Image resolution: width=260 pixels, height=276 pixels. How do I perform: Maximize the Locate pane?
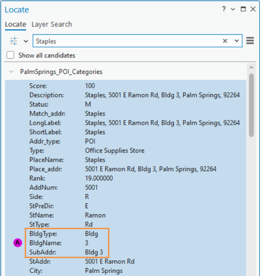243,9
